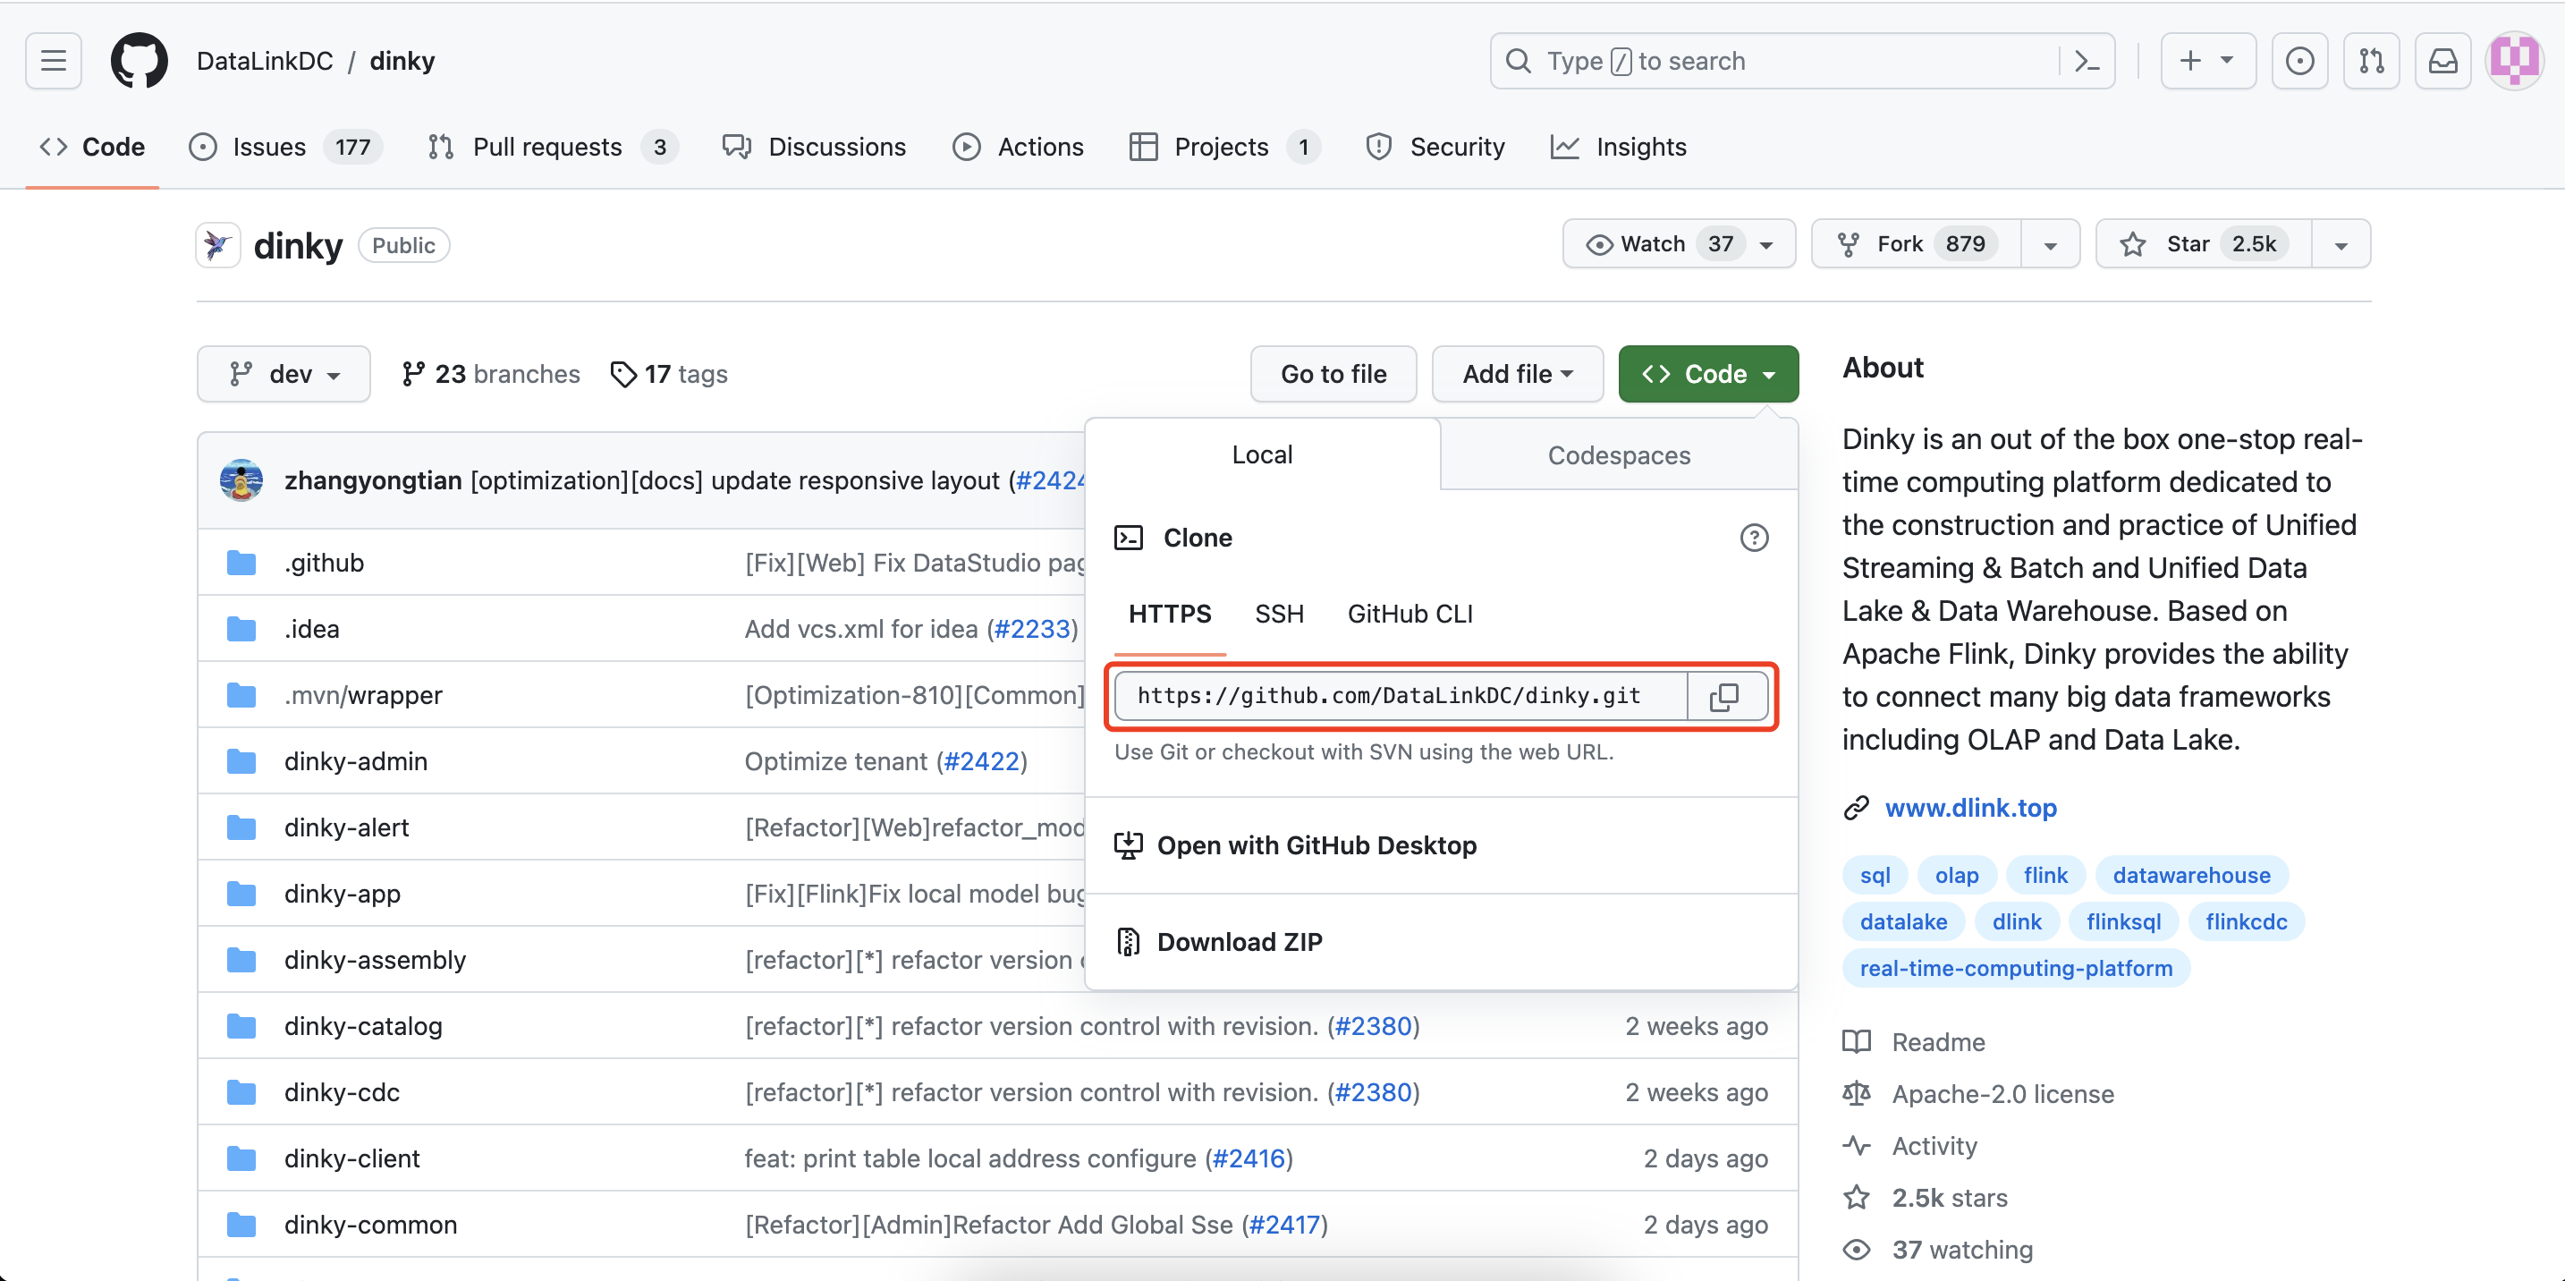
Task: Open the hamburger navigation menu
Action: 54,61
